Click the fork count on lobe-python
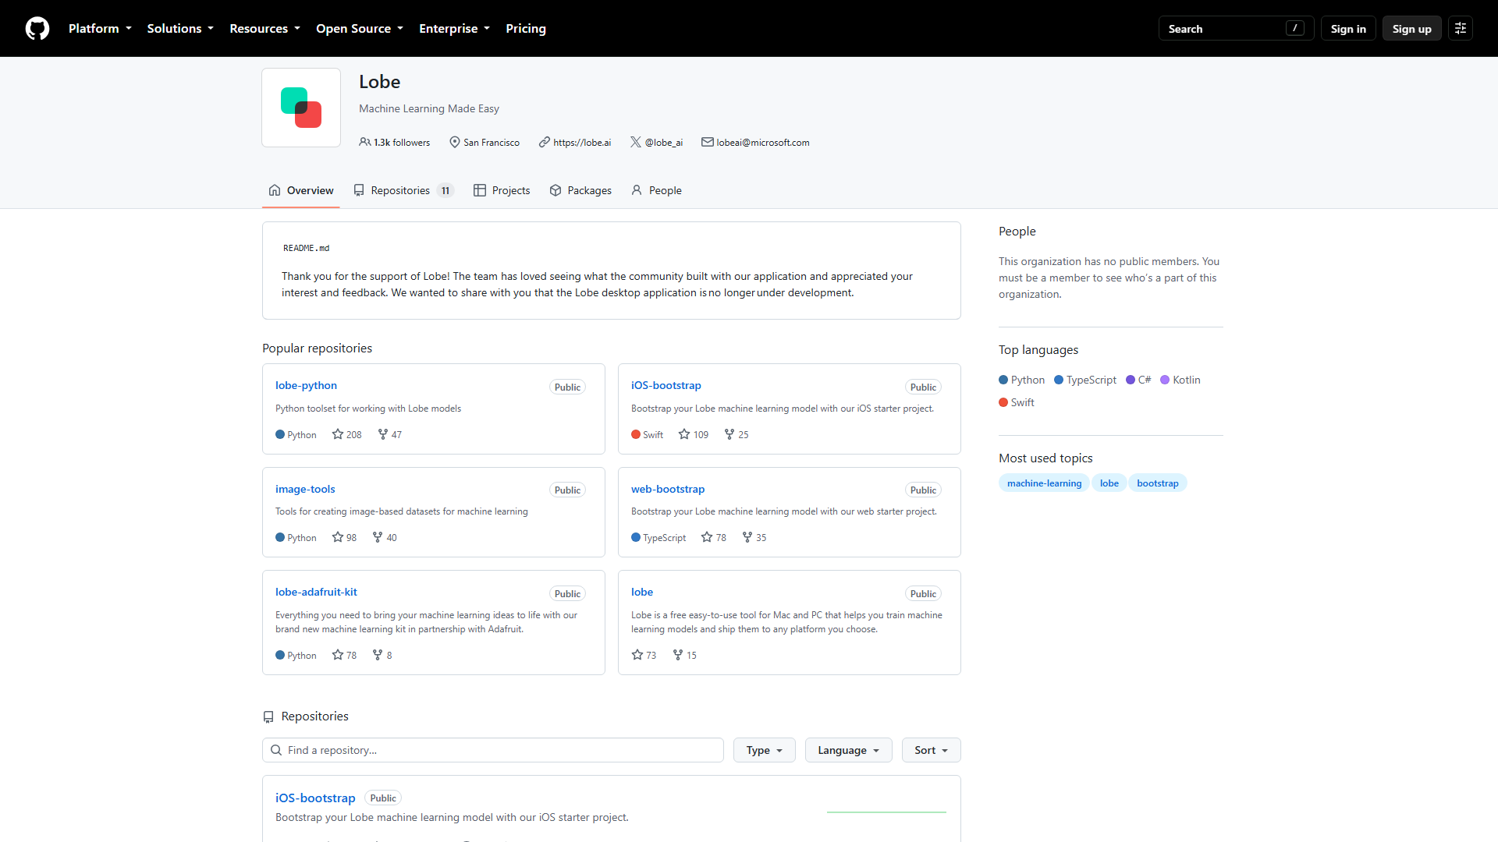The image size is (1498, 842). coord(390,434)
